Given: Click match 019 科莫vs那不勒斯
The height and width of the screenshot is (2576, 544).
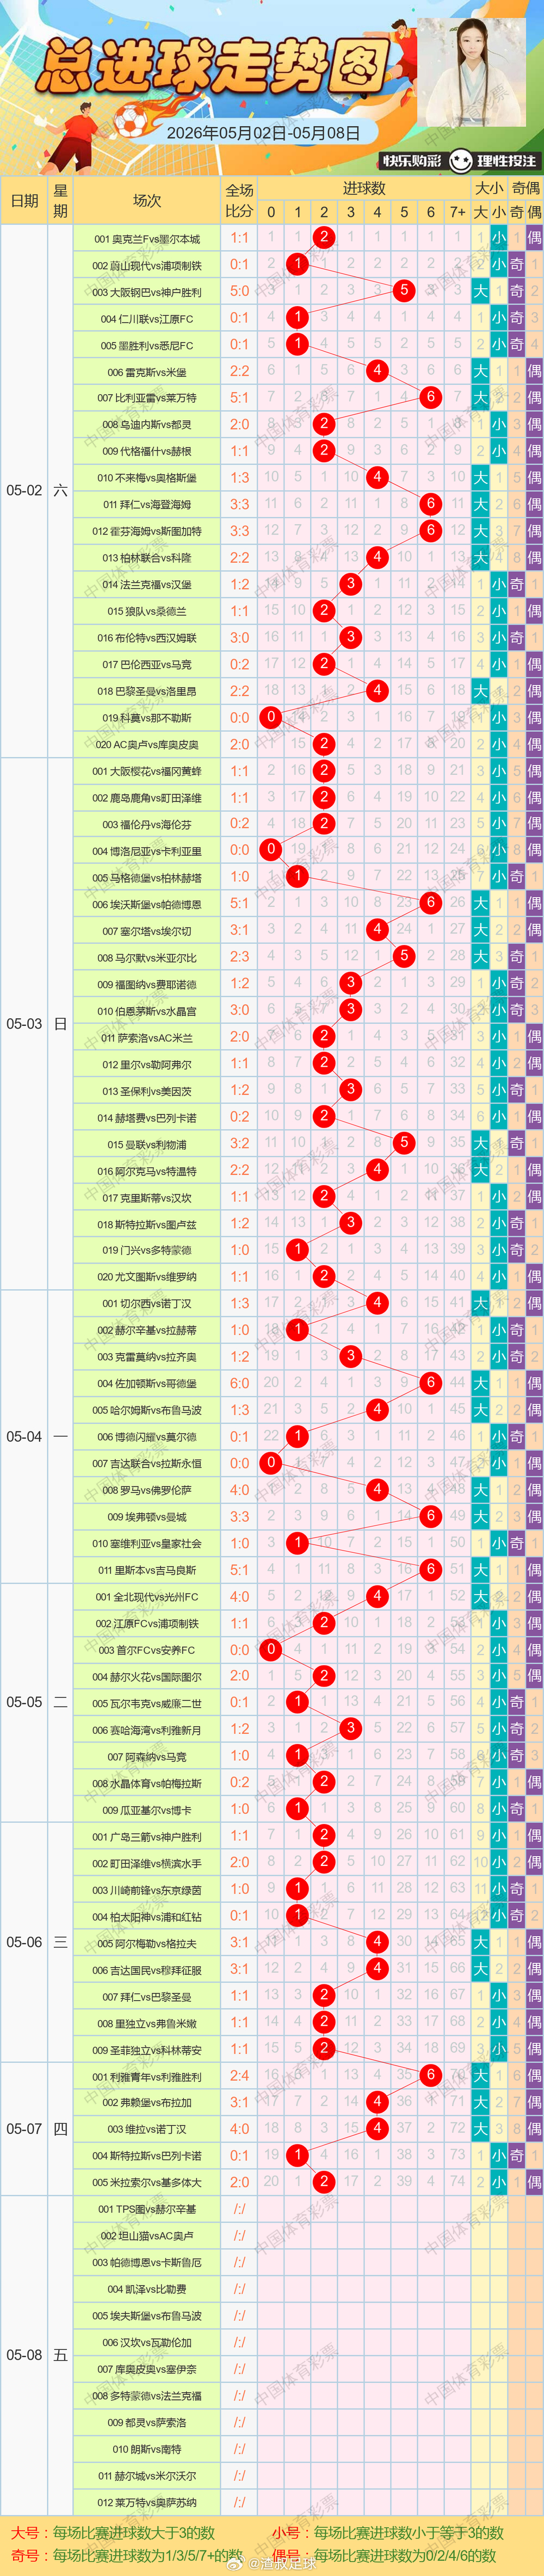Looking at the screenshot, I should point(147,718).
